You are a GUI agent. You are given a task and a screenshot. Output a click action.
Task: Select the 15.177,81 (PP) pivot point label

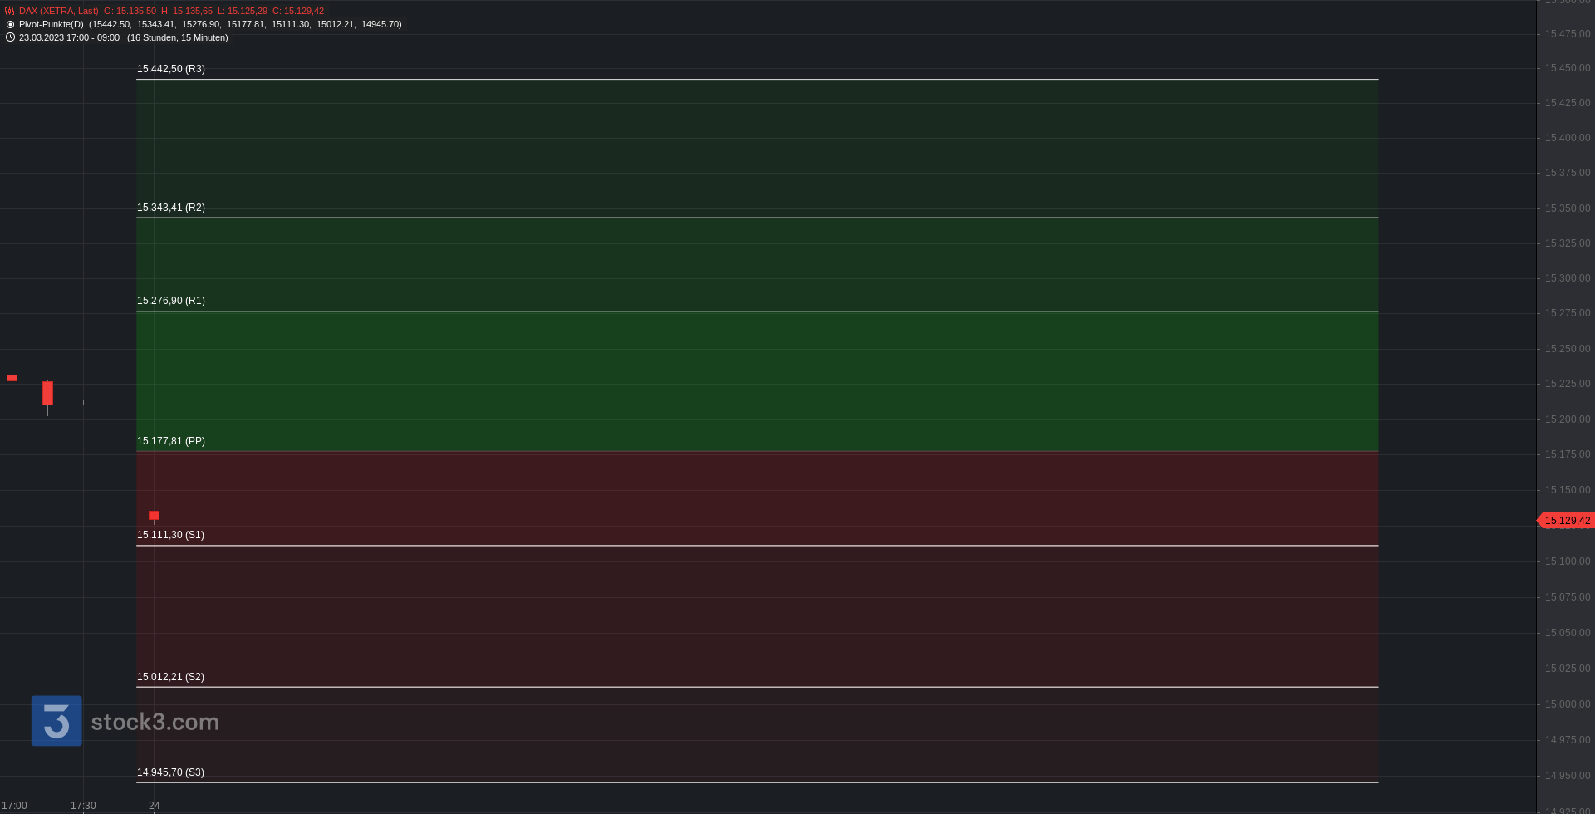[x=171, y=441]
